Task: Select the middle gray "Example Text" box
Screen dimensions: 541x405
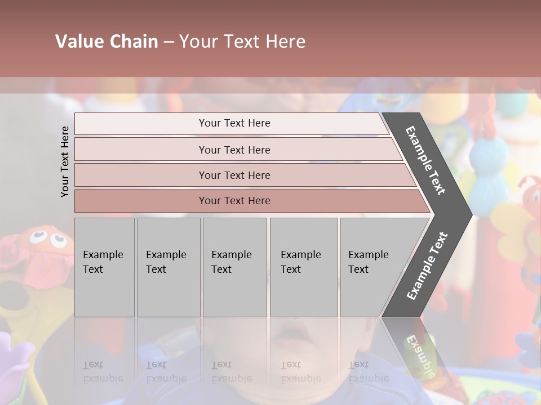Action: coord(234,267)
